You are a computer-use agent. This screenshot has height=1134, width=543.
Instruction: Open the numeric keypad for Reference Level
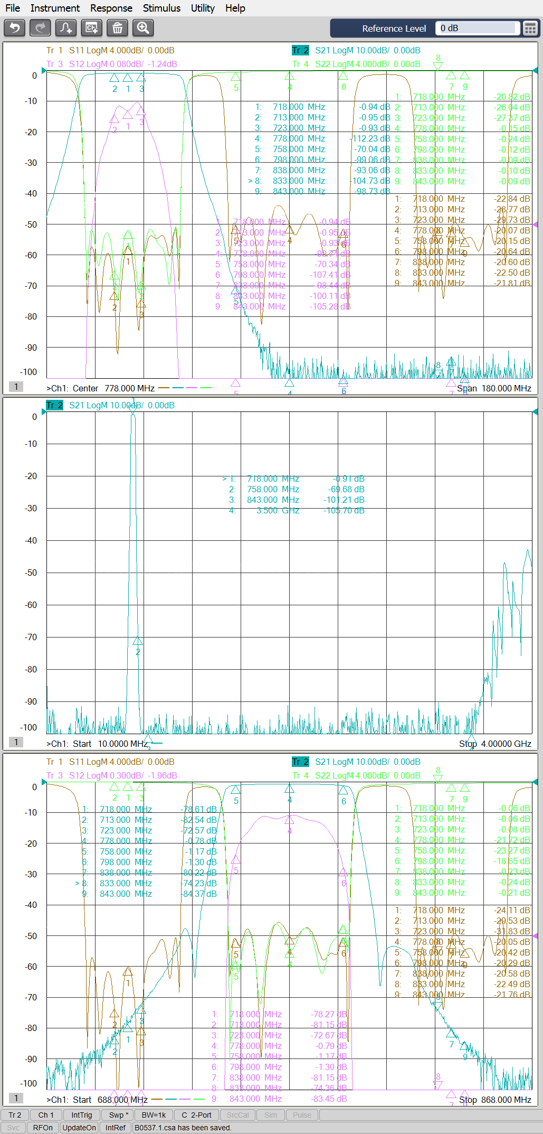(530, 29)
